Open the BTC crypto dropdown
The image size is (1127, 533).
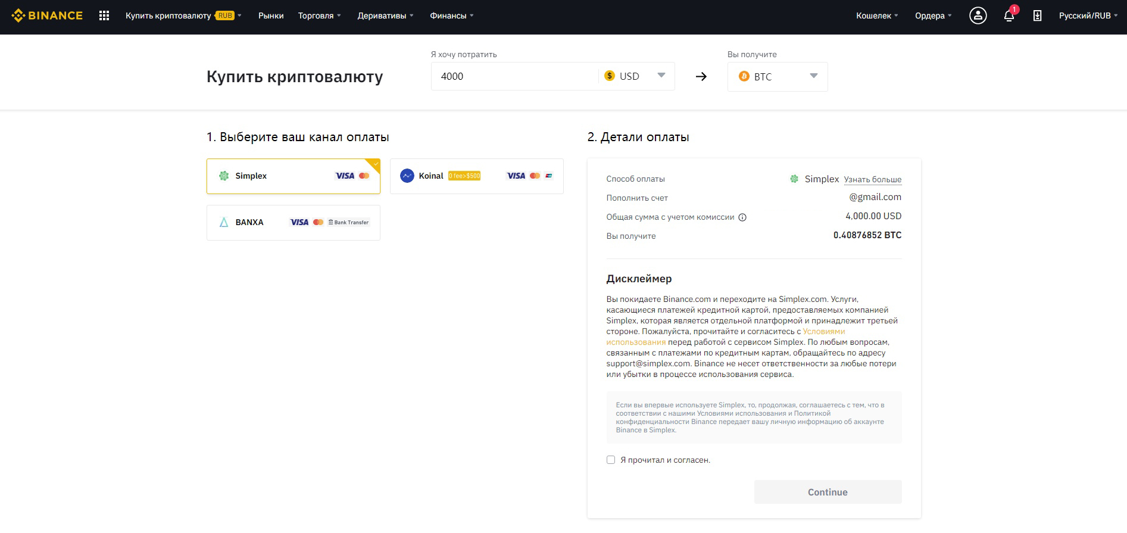778,77
